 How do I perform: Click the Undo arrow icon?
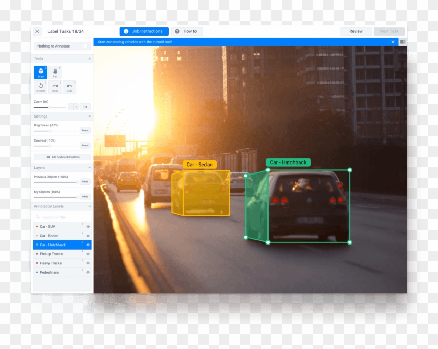click(x=69, y=87)
